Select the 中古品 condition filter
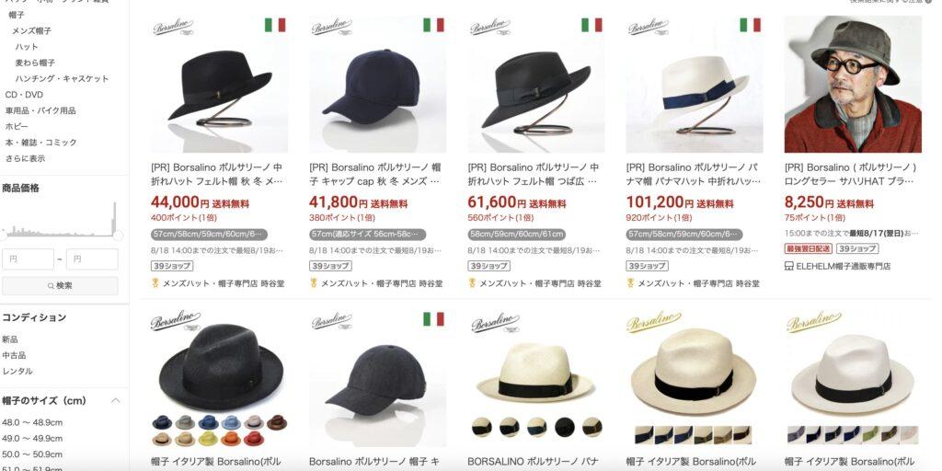Viewport: 942px width, 471px height. tap(14, 355)
